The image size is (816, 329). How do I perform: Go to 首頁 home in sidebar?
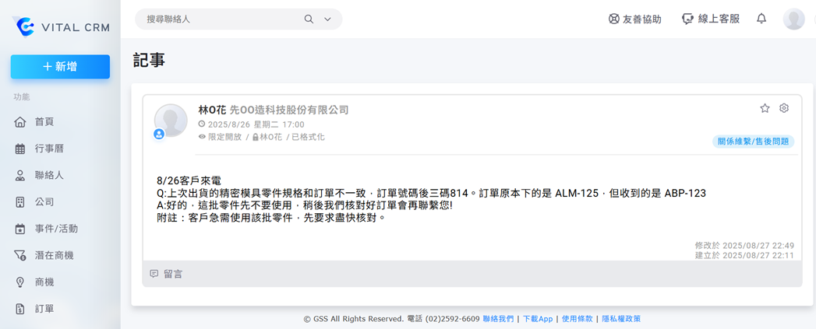(44, 122)
